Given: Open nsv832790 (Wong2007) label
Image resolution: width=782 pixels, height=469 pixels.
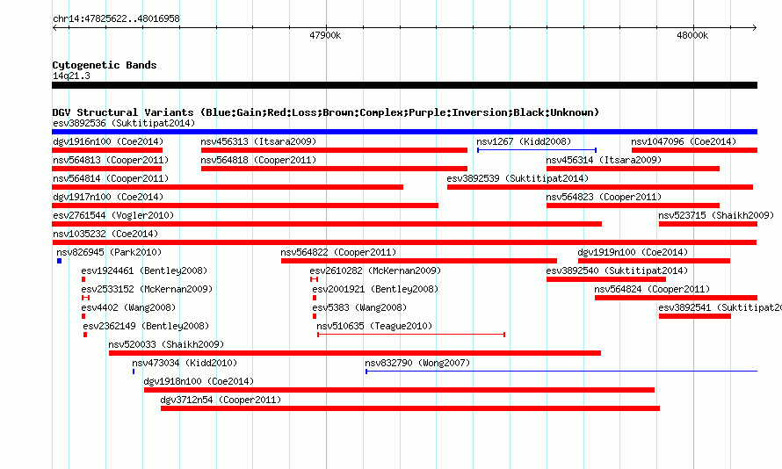Looking at the screenshot, I should pyautogui.click(x=417, y=363).
